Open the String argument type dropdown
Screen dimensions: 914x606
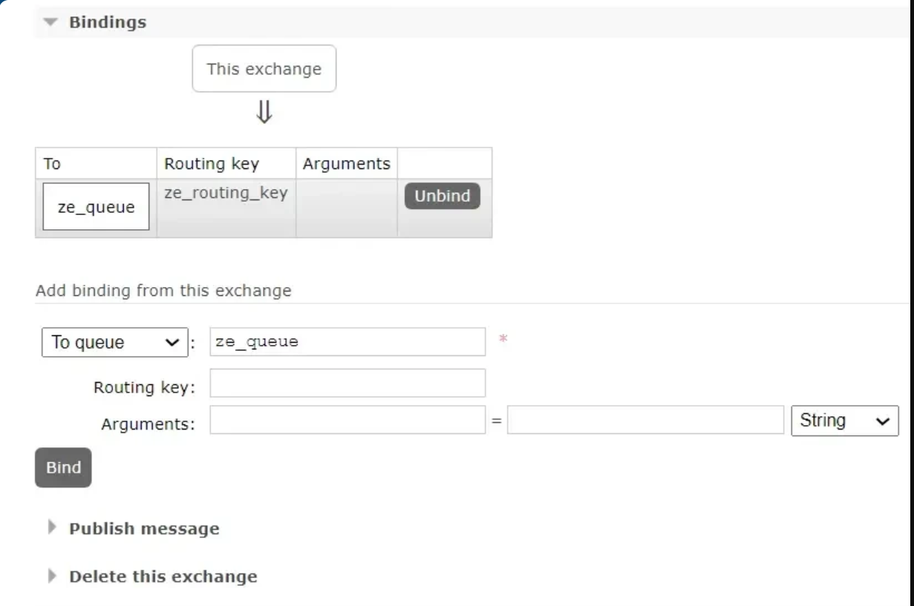pyautogui.click(x=844, y=421)
